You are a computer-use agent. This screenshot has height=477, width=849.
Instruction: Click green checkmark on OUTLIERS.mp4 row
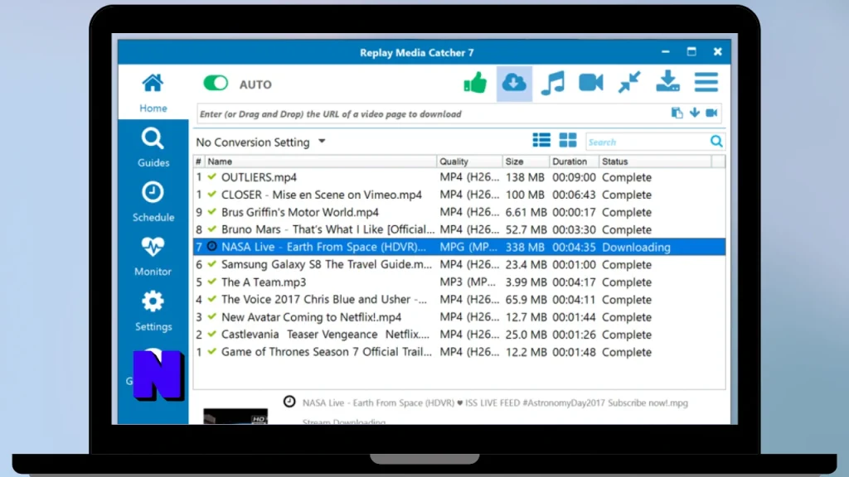[x=211, y=176]
